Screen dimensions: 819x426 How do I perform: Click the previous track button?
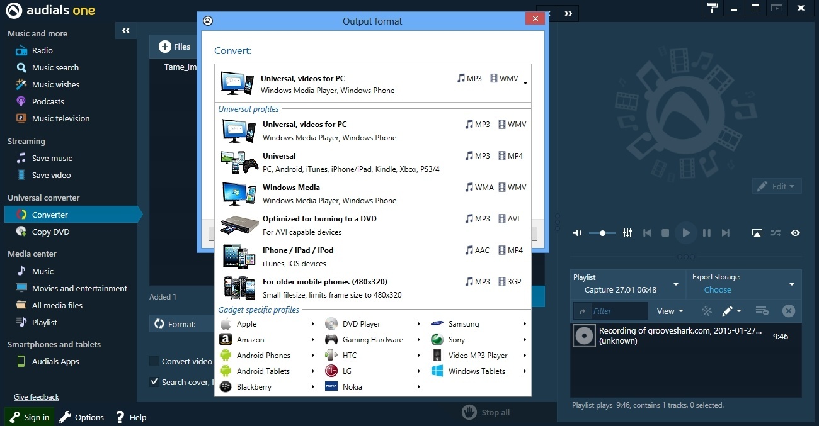[646, 233]
